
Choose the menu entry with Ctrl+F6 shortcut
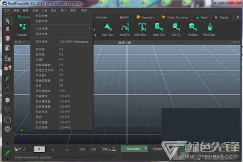62,117
